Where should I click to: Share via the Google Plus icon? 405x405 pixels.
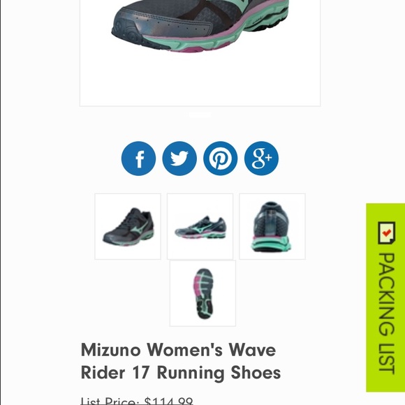coord(261,159)
